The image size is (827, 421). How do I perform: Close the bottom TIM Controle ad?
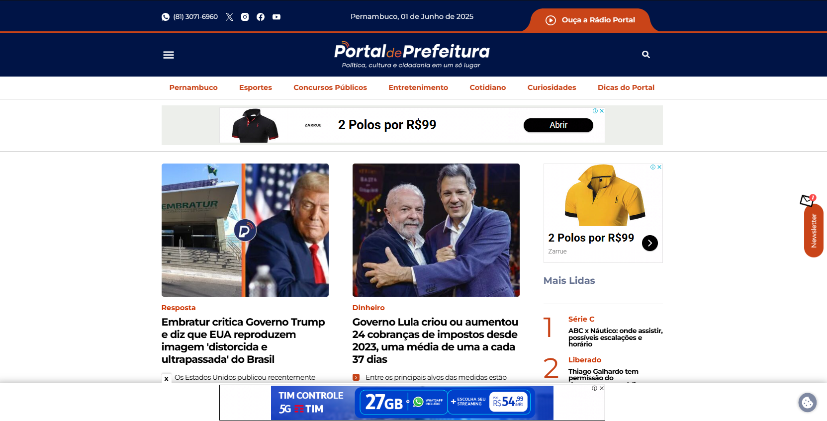pyautogui.click(x=602, y=388)
